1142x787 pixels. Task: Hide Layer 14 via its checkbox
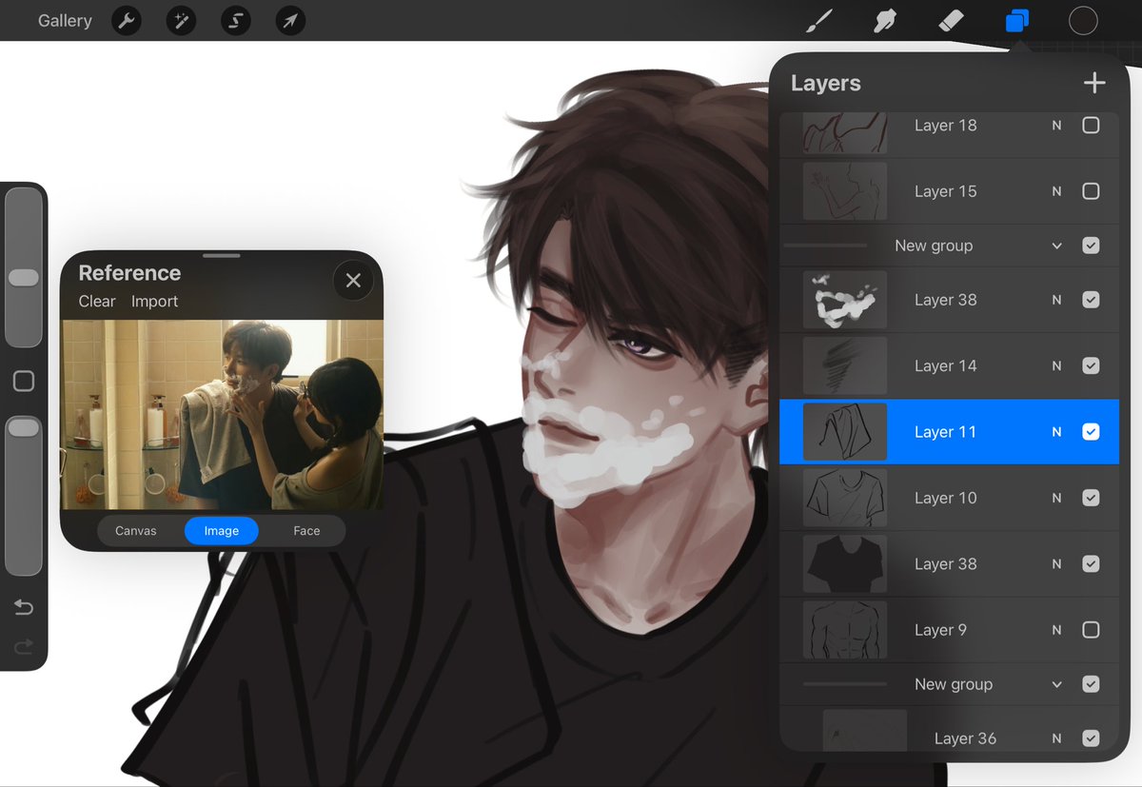pos(1092,365)
